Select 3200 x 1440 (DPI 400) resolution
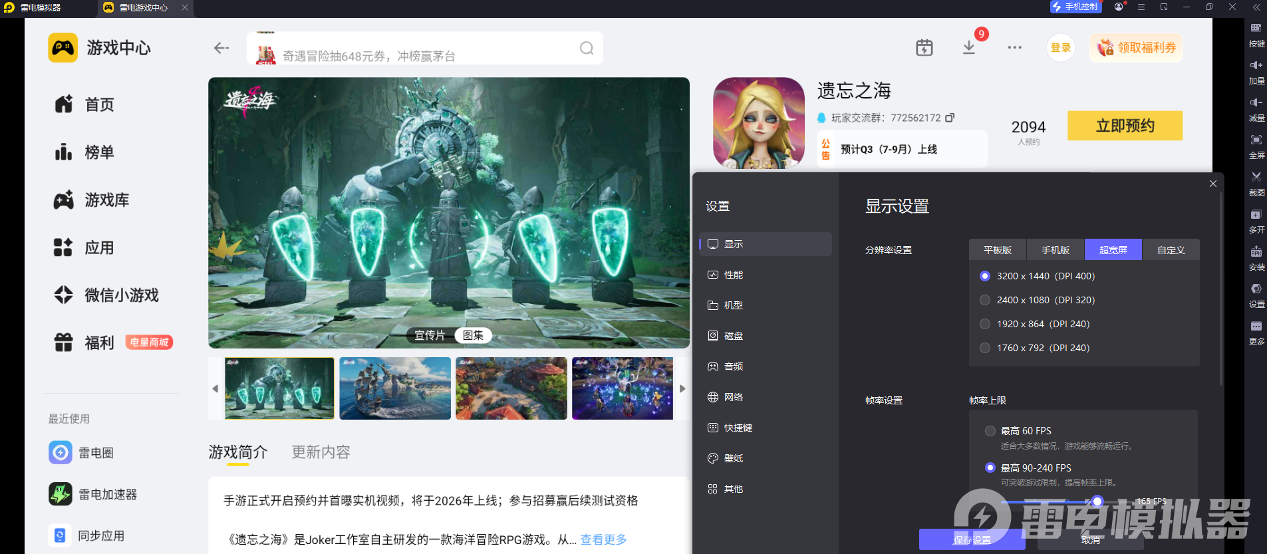This screenshot has width=1267, height=554. point(985,276)
